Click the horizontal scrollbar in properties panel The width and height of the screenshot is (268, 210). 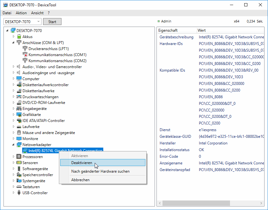(x=196, y=203)
